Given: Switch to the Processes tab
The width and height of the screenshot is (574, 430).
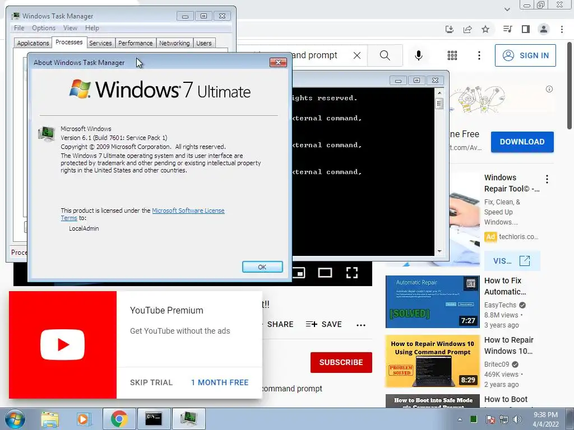Looking at the screenshot, I should [69, 43].
